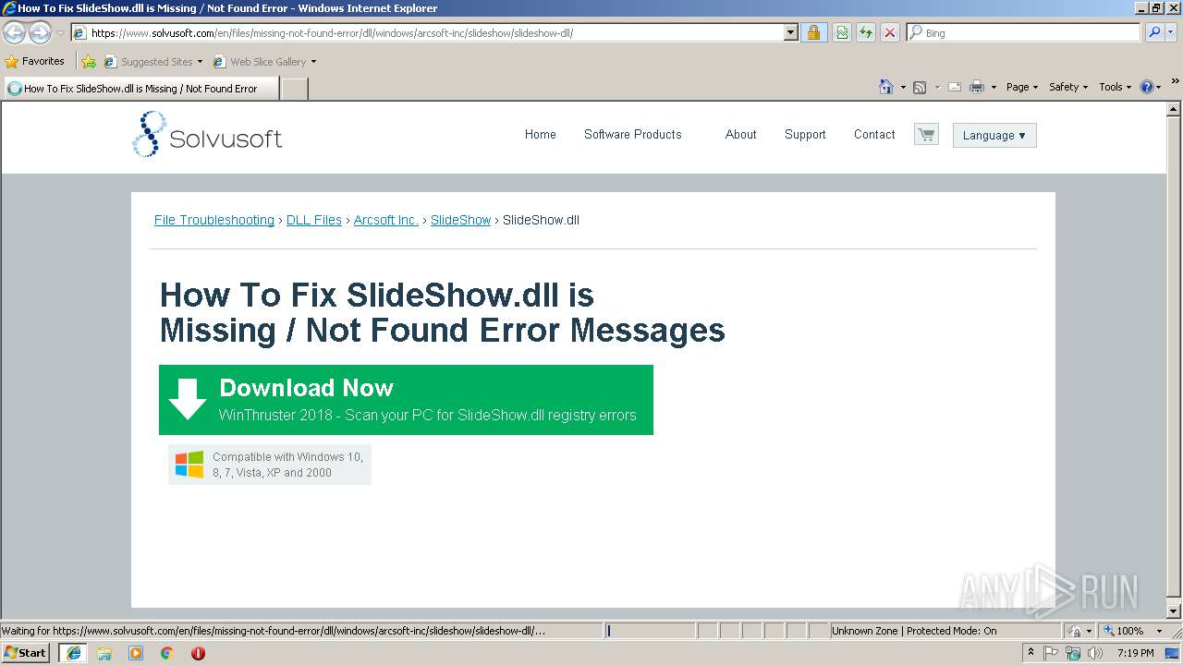
Task: Click the Help question mark icon
Action: pos(1147,87)
